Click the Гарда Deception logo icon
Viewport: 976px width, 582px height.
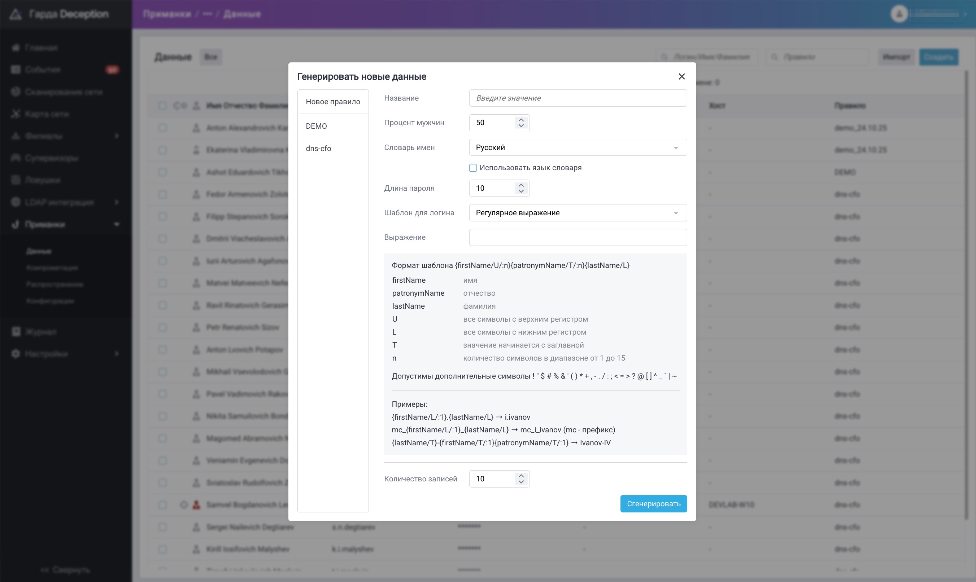[x=16, y=14]
